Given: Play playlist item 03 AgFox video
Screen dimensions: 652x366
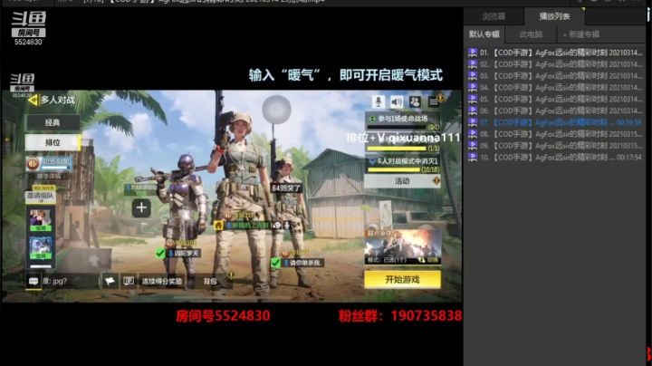Looking at the screenshot, I should (x=555, y=76).
